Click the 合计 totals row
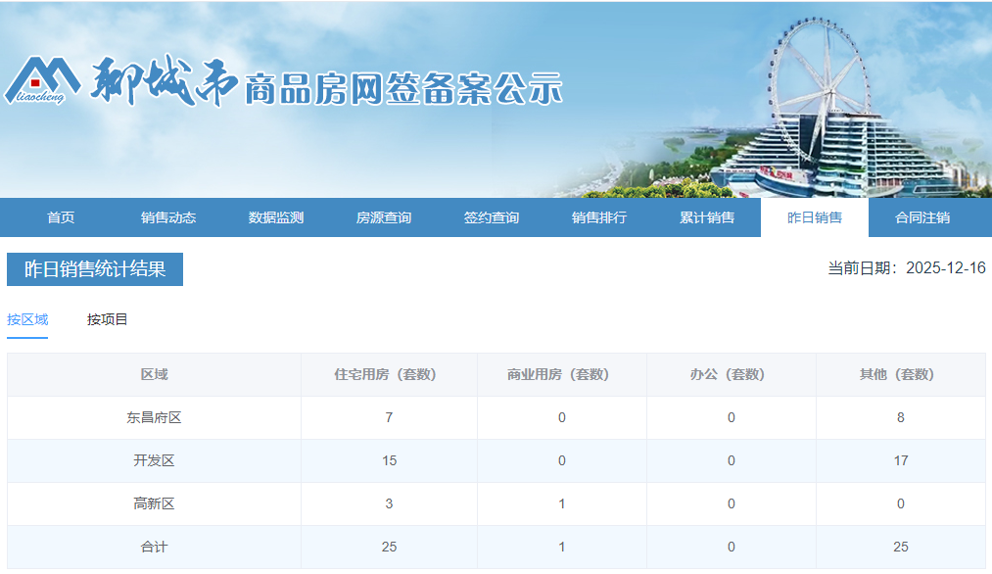Screen dimensions: 992x574 click(x=154, y=547)
